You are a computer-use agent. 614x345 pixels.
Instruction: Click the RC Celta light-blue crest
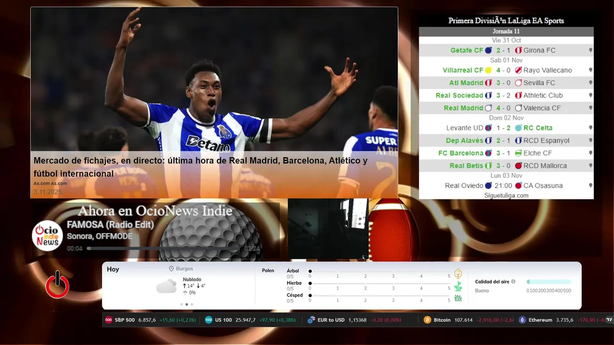(x=519, y=128)
